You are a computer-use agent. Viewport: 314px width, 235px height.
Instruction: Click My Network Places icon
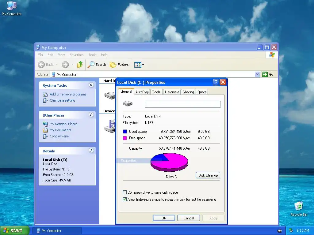(x=45, y=124)
